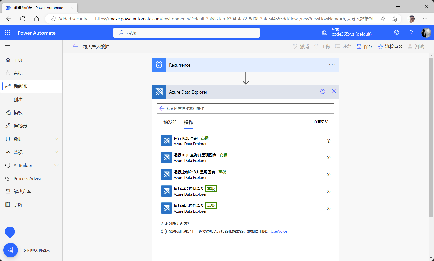This screenshot has width=434, height=261.
Task: Open Process Advisor in sidebar
Action: point(31,178)
